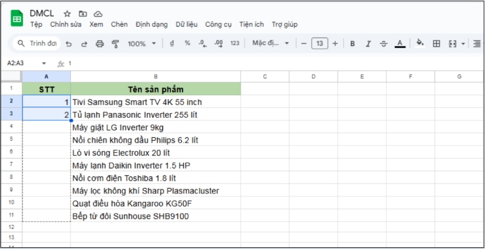The image size is (485, 249).
Task: Click the print icon
Action: coord(100,44)
